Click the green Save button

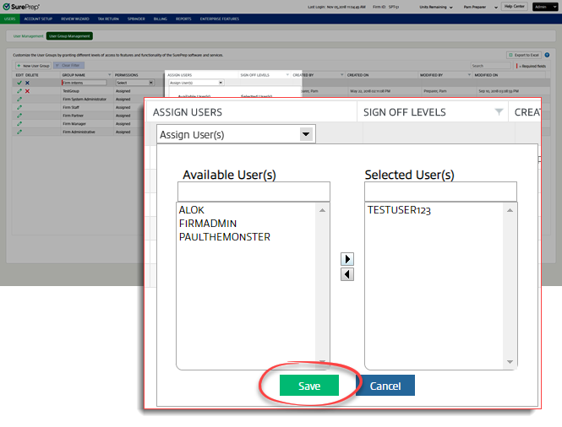coord(309,386)
